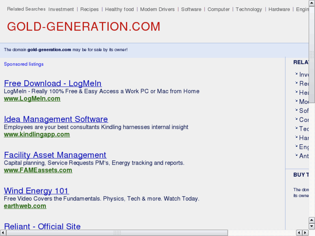Visit www.kindlingapp.com green URL
The image size is (315, 236).
tap(37, 134)
